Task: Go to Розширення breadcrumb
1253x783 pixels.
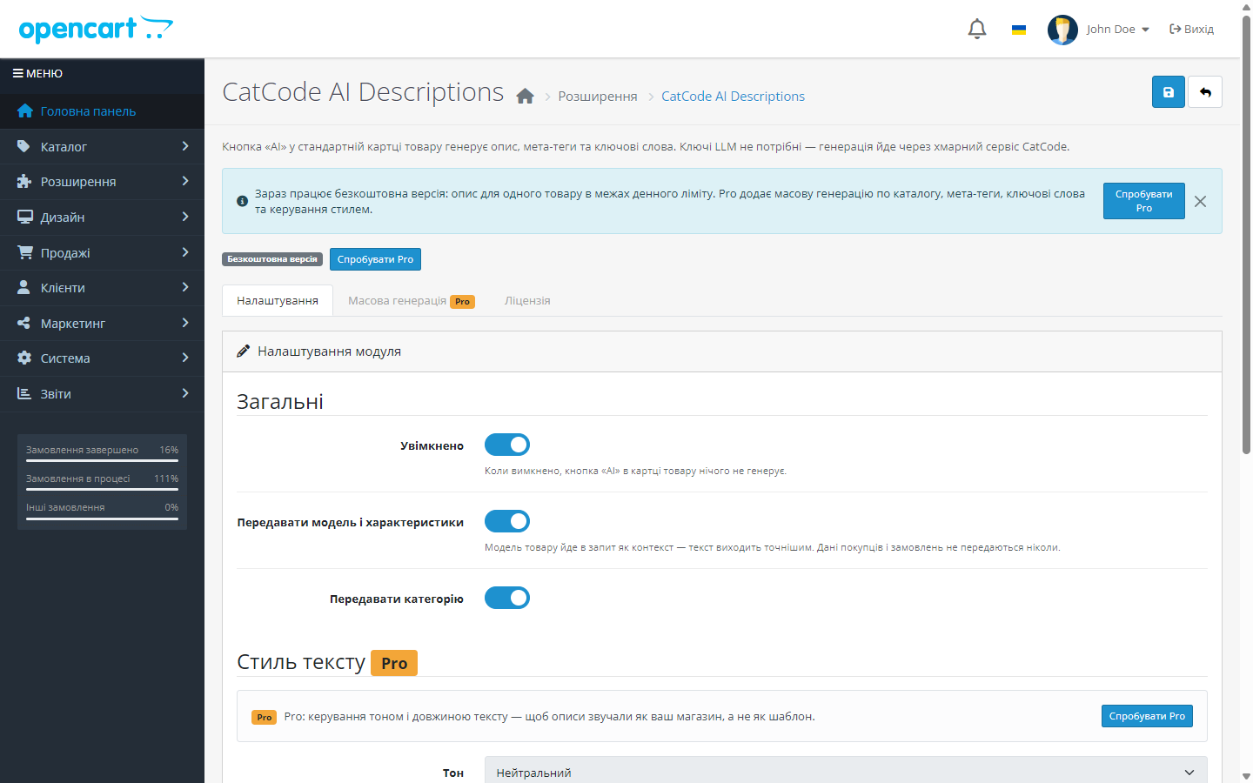Action: point(598,97)
